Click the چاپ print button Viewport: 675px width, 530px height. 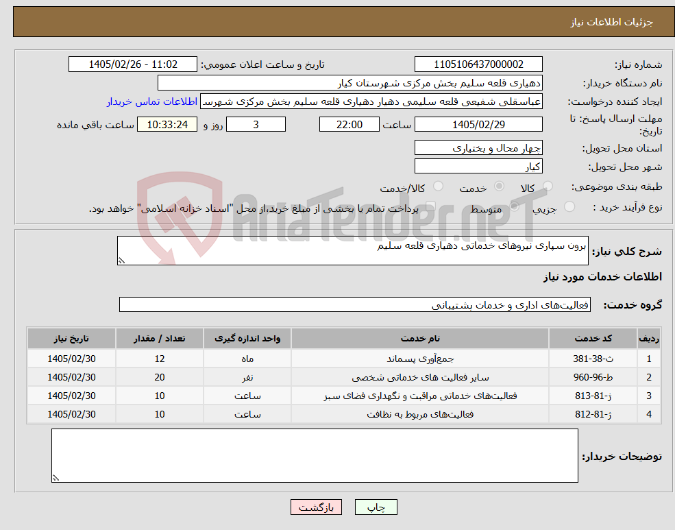pyautogui.click(x=376, y=507)
